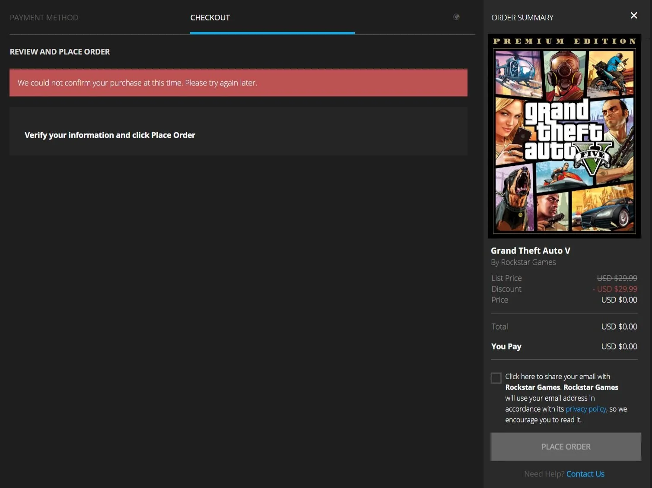Click the red purchase error message

coord(239,82)
